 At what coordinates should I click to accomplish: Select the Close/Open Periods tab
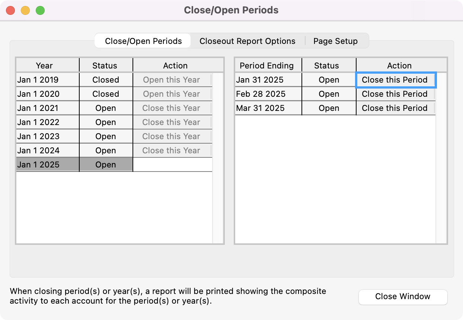pos(143,41)
